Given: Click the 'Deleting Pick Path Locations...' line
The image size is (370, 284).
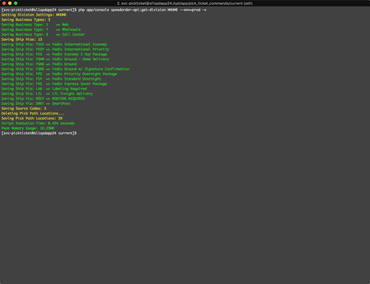Looking at the screenshot, I should pos(33,113).
